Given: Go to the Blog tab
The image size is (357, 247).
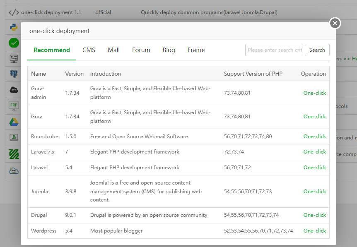Looking at the screenshot, I should click(x=169, y=50).
